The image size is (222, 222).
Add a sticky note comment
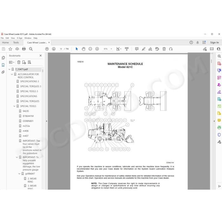[137, 49]
